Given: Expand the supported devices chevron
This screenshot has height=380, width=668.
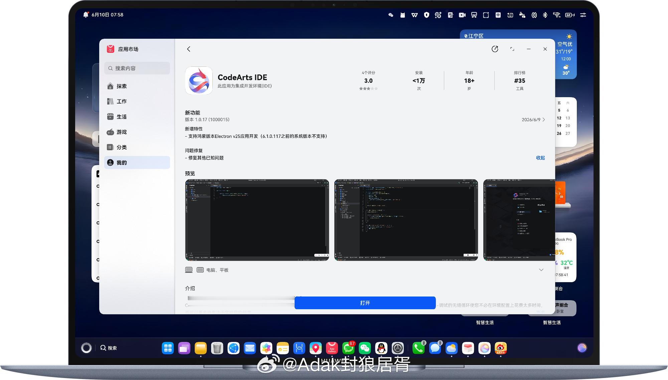Looking at the screenshot, I should click(541, 270).
